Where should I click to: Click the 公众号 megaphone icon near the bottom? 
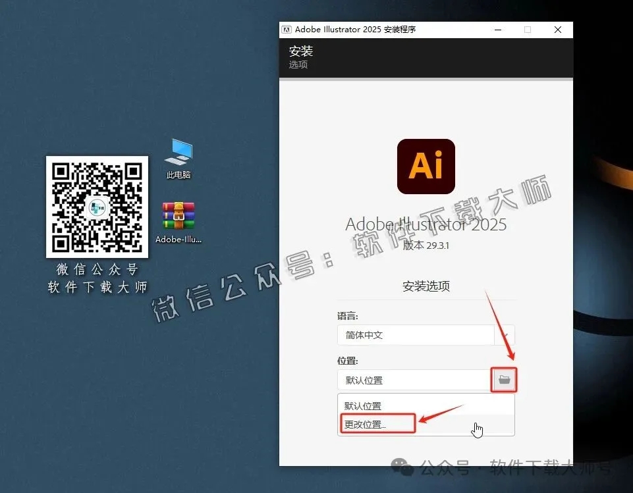[x=402, y=465]
